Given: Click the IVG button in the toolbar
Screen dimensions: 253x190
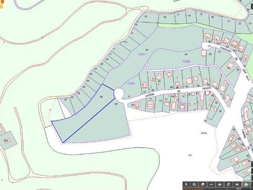Looking at the screenshot, I should (237, 184).
